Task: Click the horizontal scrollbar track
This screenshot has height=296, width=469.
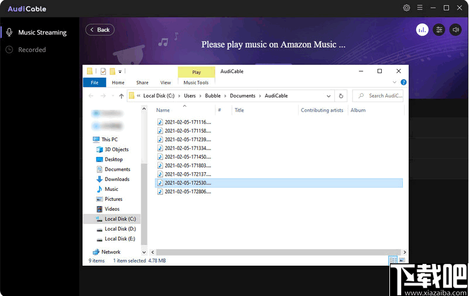Action: pos(279,252)
